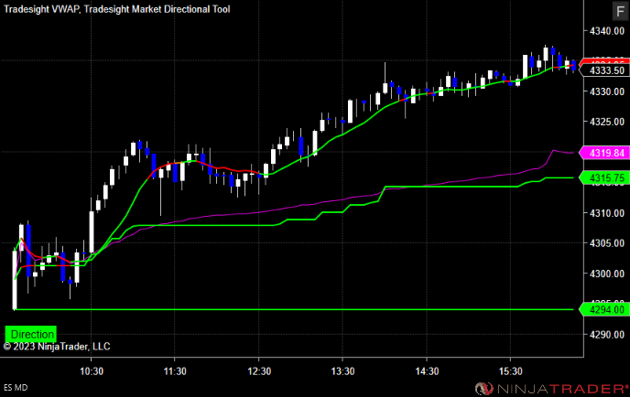Click the 4340.00 price axis label
Image resolution: width=630 pixels, height=397 pixels.
pyautogui.click(x=607, y=31)
